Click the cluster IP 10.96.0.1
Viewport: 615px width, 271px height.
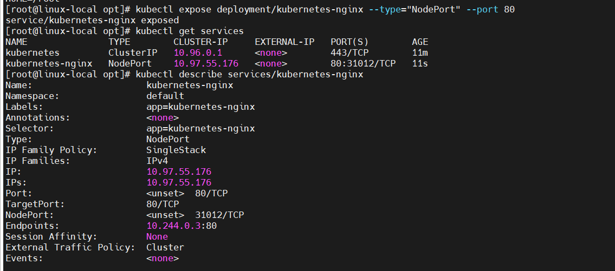198,53
